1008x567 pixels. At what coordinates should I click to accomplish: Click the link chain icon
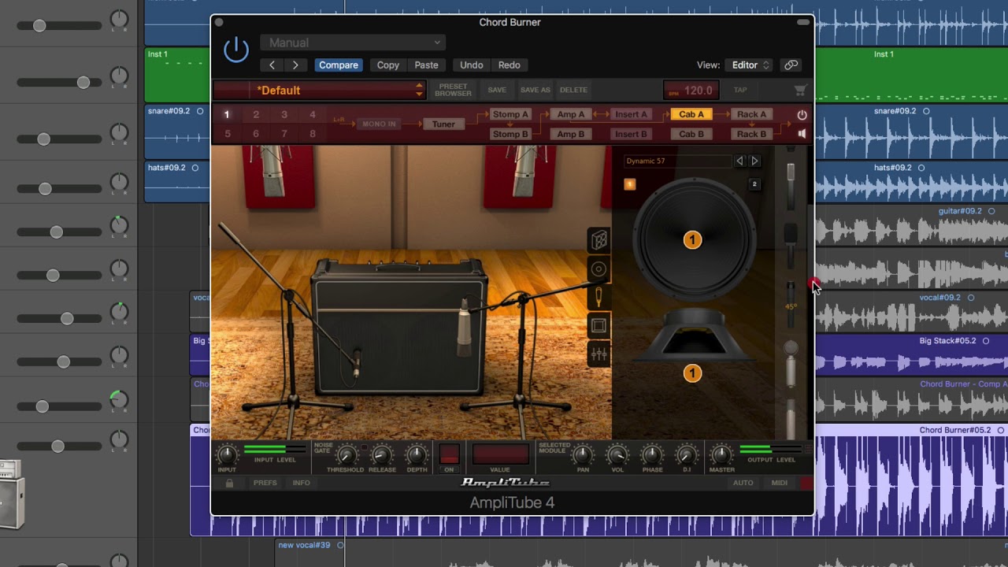coord(791,65)
